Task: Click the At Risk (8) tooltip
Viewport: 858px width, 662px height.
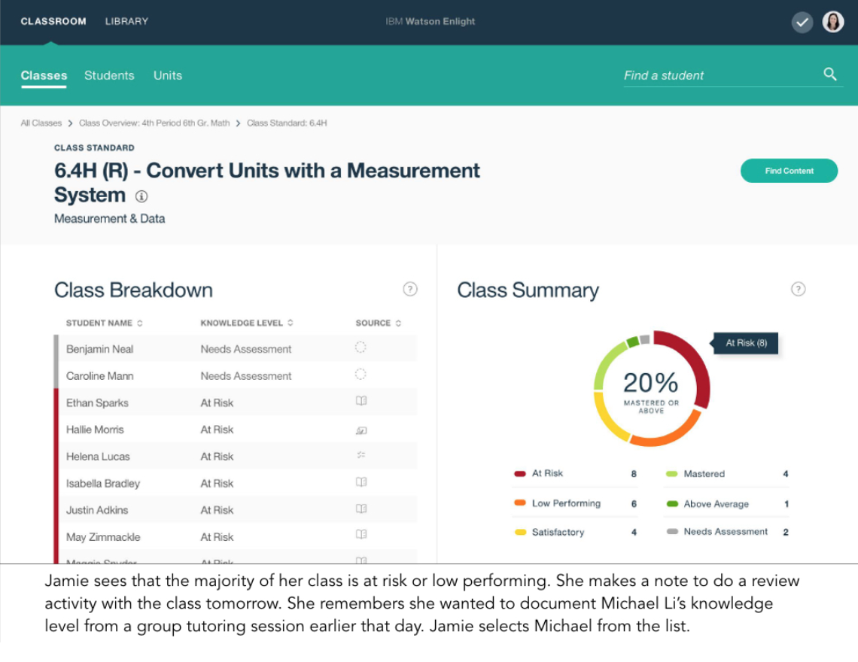Action: (x=745, y=343)
